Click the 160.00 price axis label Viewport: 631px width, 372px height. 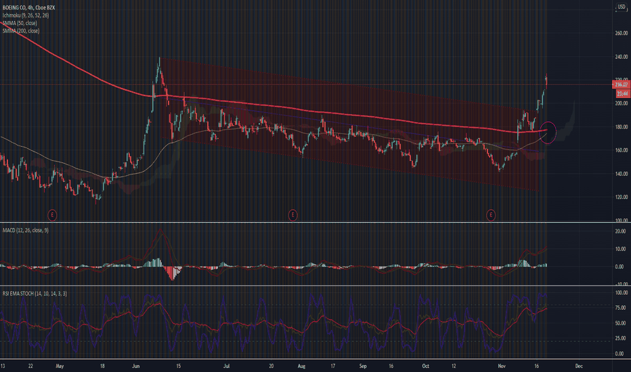click(622, 150)
